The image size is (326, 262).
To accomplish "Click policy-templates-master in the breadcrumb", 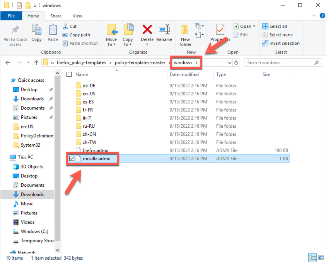I will 140,63.
